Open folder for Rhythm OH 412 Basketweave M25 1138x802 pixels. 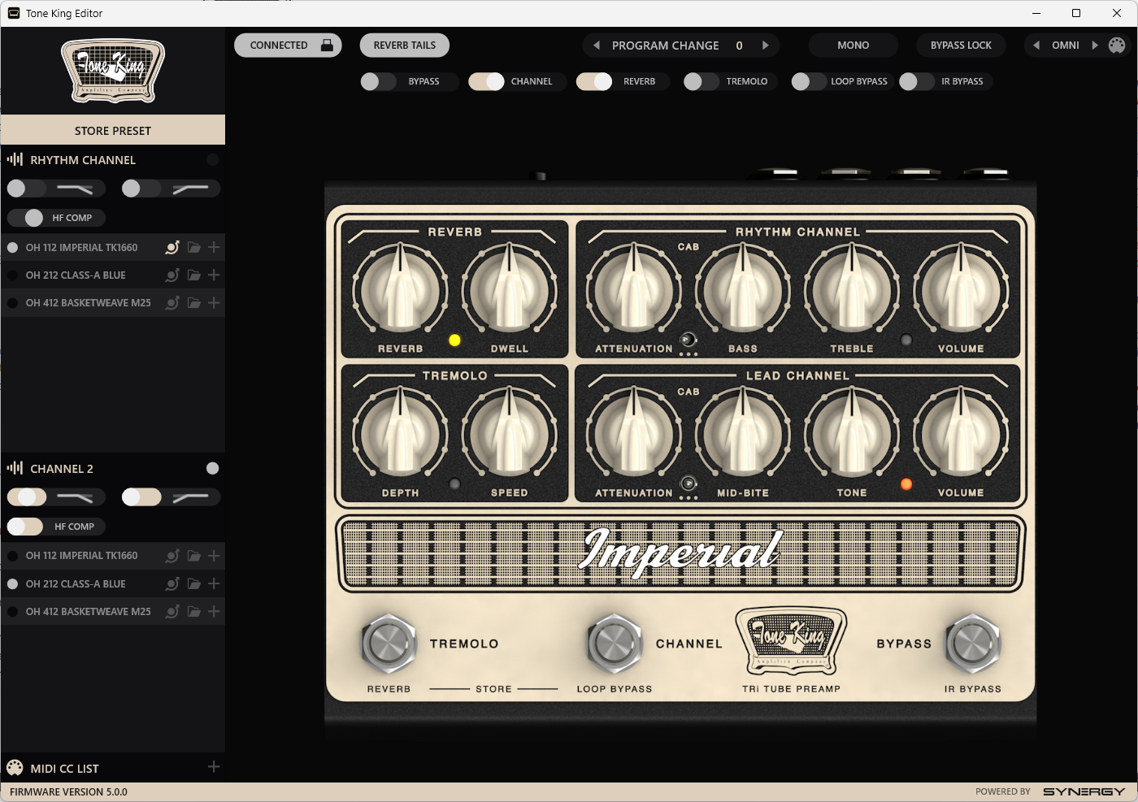coord(194,302)
